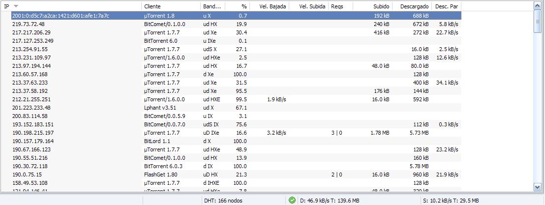Screen dimensions: 545x205
Task: Click the Desc. Par column header
Action: click(x=447, y=6)
